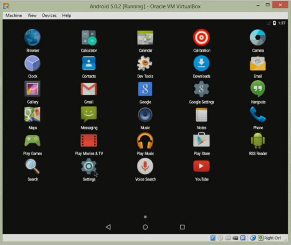This screenshot has width=291, height=245.
Task: Open the Gallery app
Action: pyautogui.click(x=32, y=89)
